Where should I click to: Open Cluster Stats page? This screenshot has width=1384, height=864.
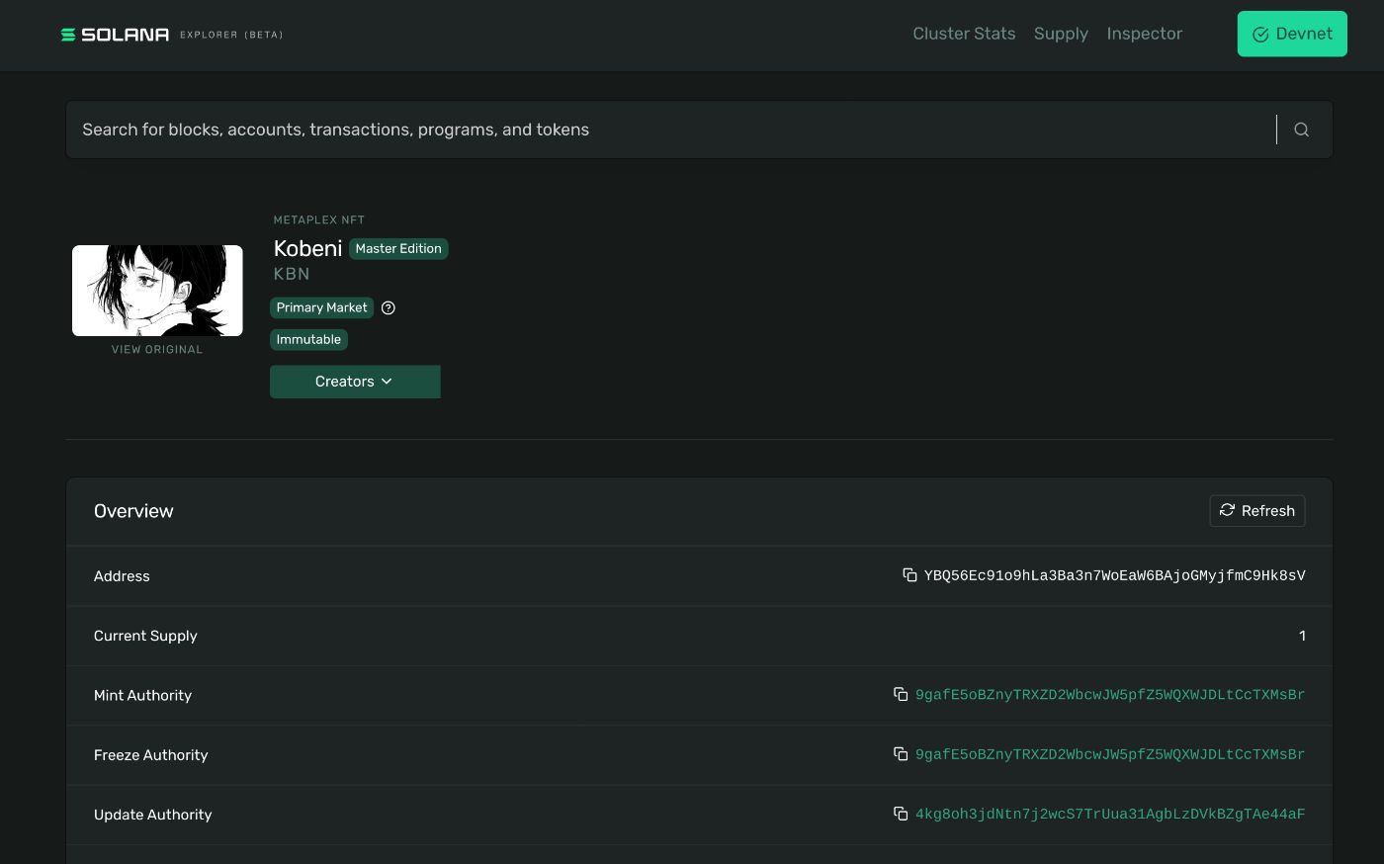tap(964, 34)
